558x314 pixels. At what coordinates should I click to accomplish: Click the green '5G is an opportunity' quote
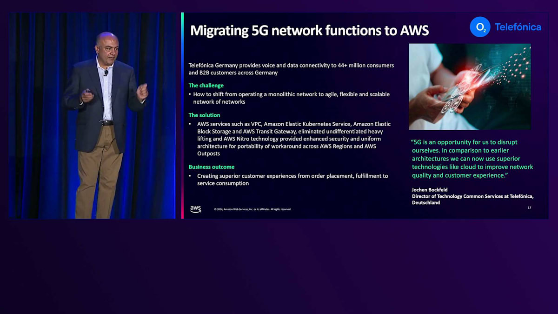pyautogui.click(x=472, y=159)
